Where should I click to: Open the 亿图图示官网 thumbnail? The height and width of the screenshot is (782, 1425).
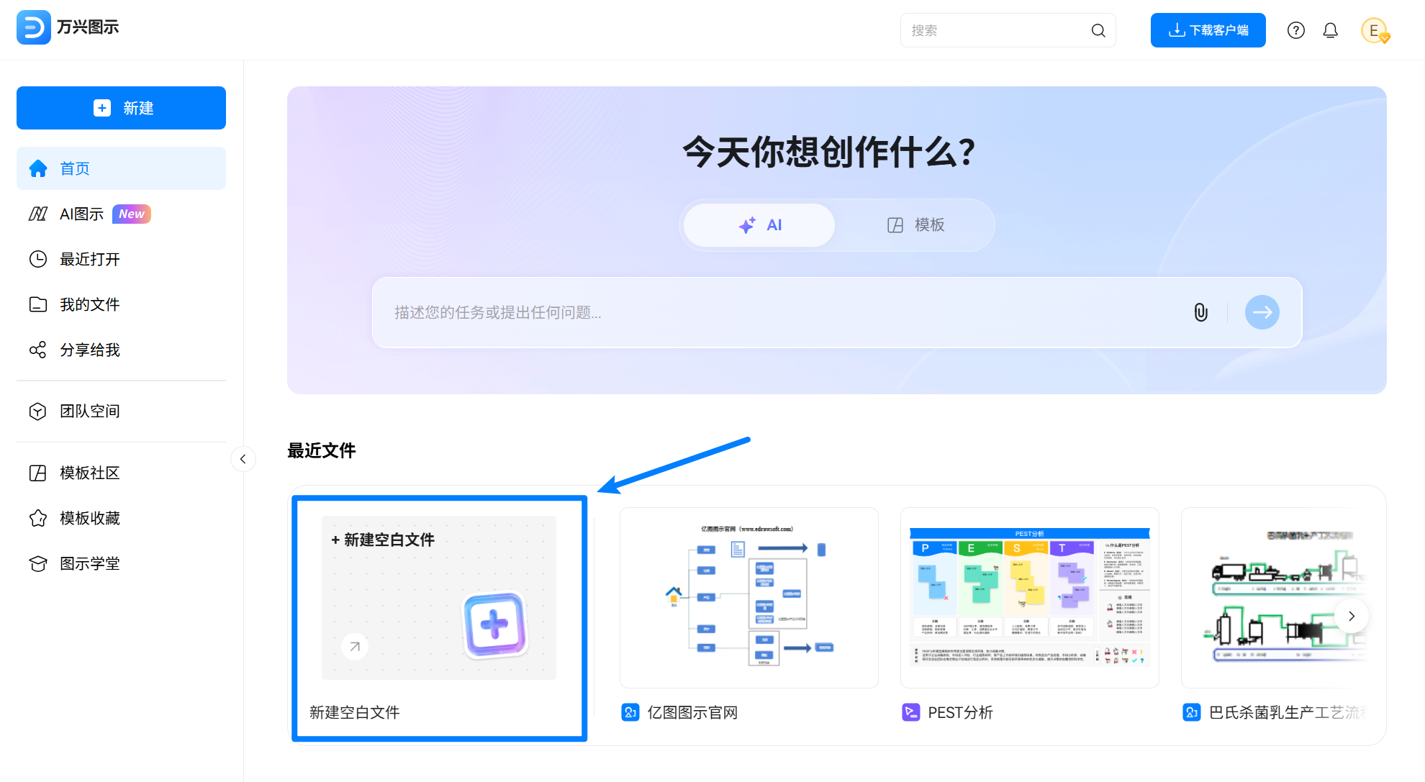tap(748, 597)
